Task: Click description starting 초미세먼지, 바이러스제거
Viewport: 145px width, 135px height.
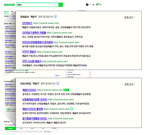Action: coord(44,123)
